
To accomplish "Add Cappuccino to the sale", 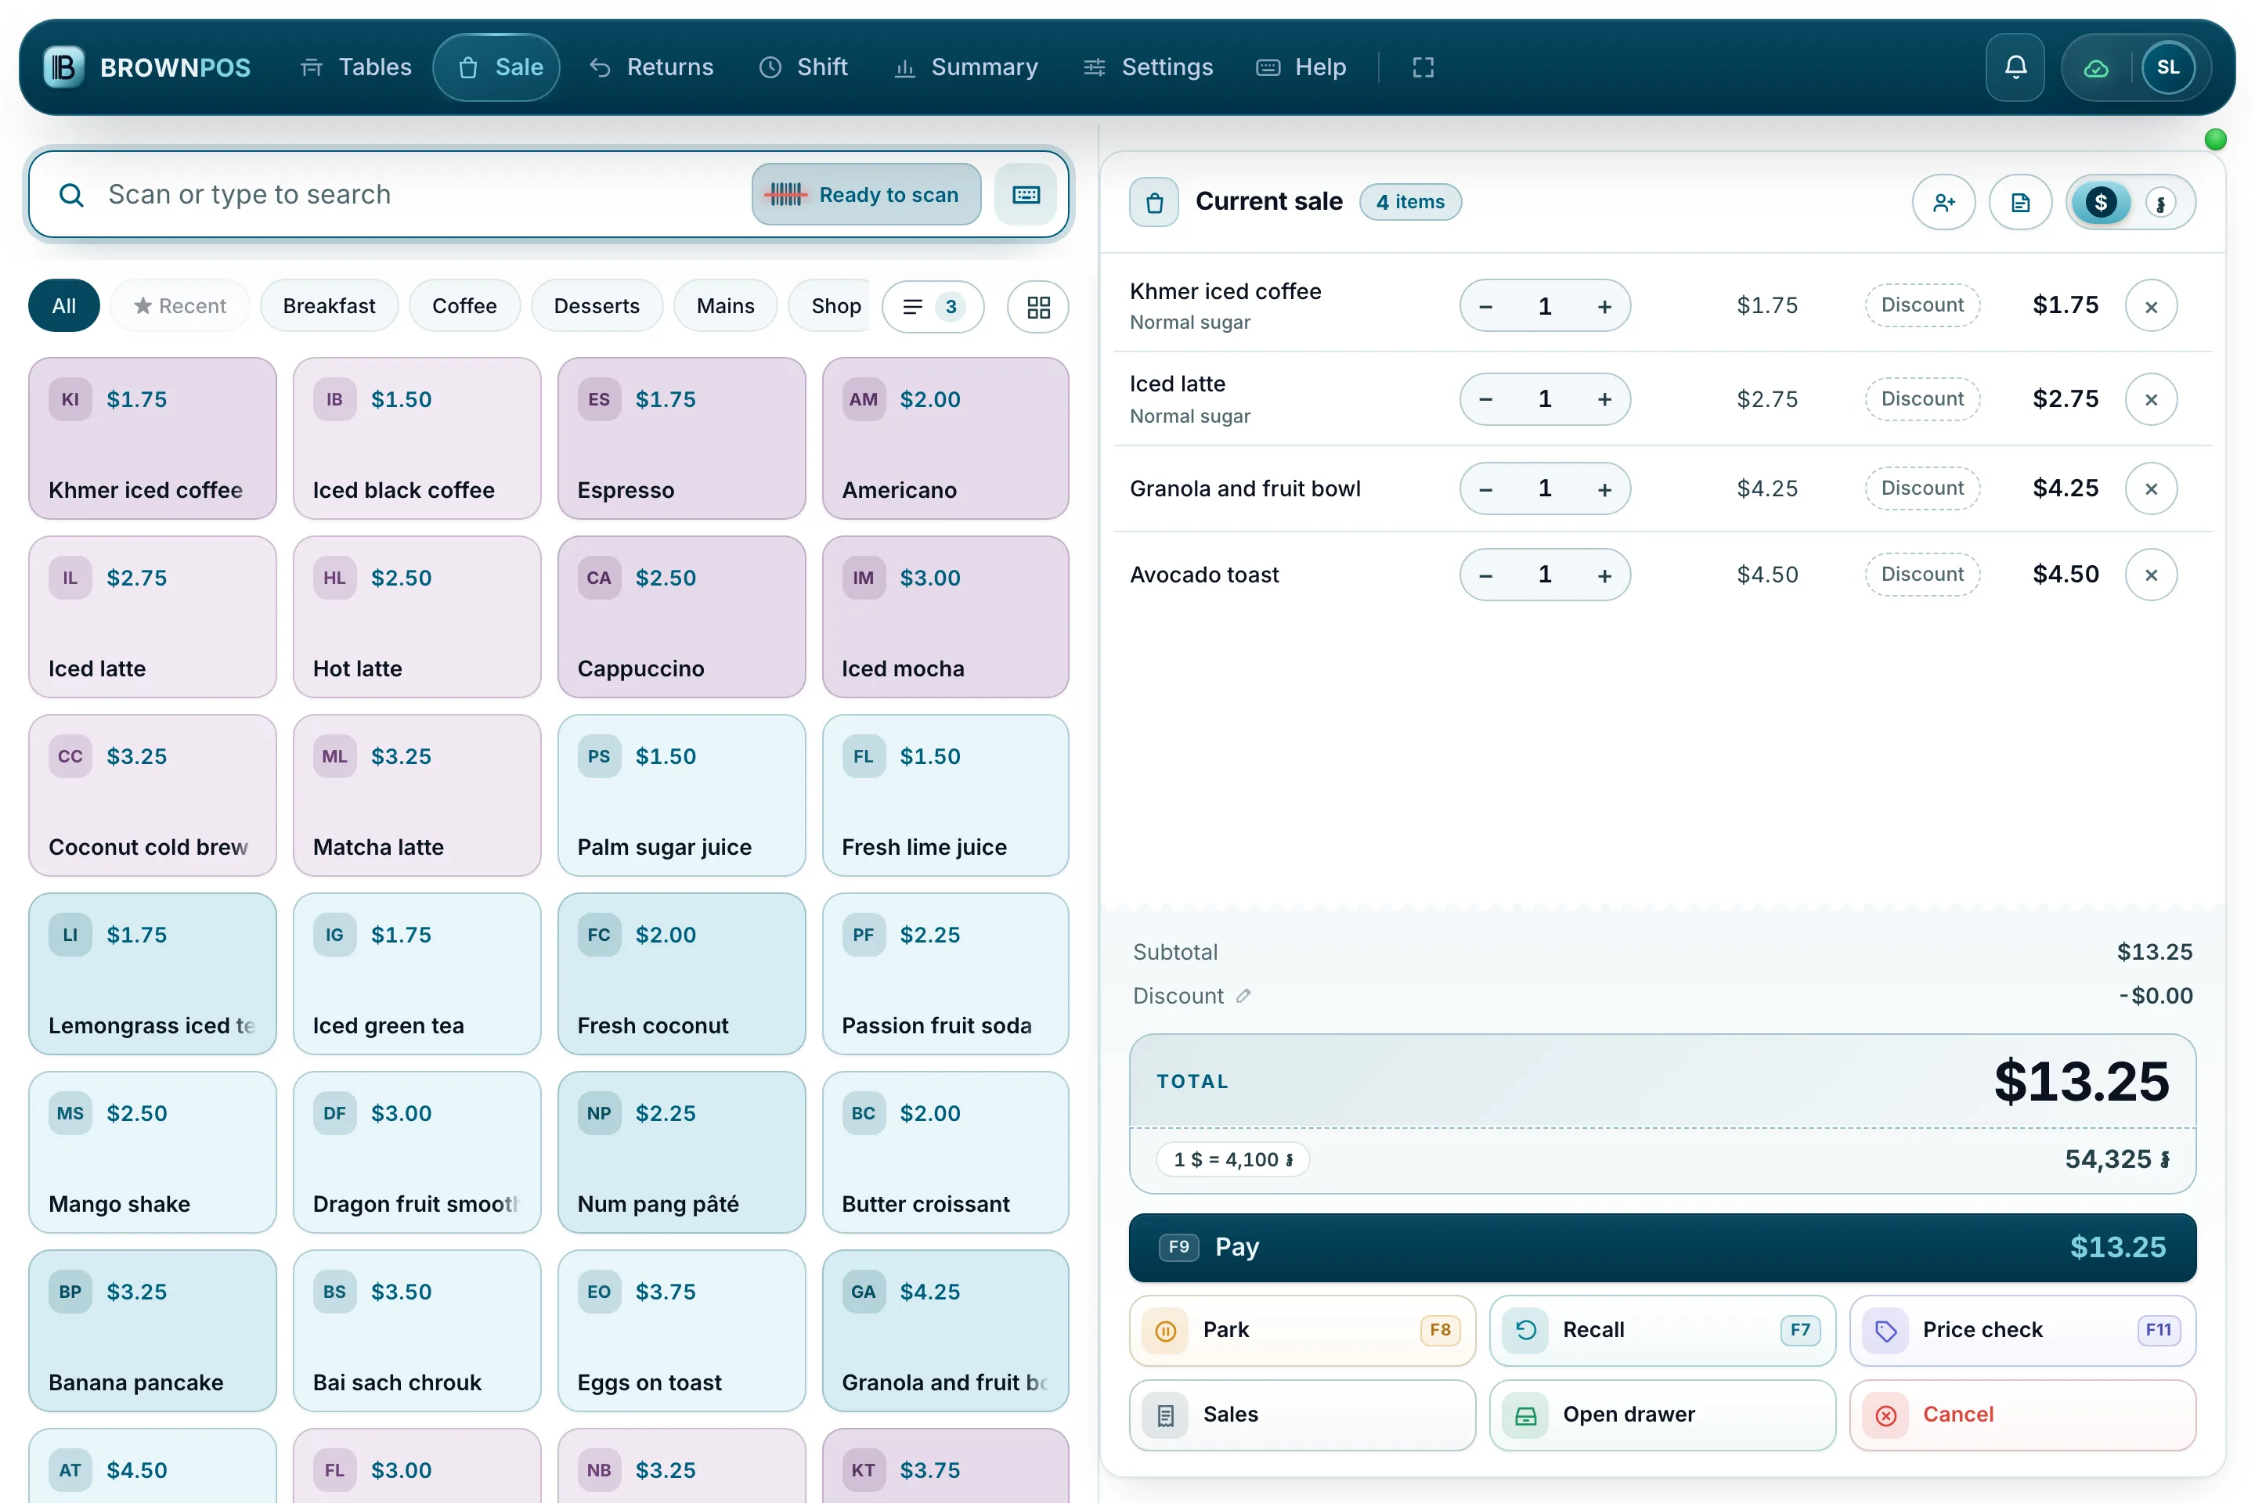I will point(680,618).
